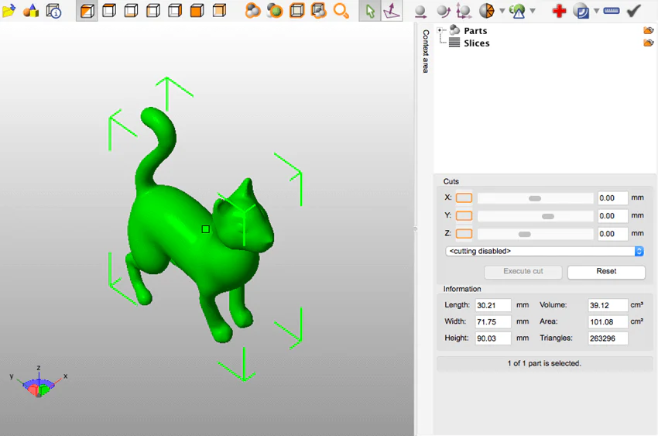Viewport: 658px width, 436px height.
Task: Open the dropdown beside the shell icon
Action: coord(596,11)
